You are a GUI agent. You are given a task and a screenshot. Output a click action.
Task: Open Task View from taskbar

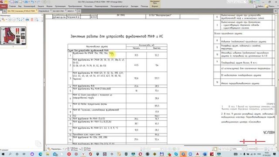coord(24,154)
